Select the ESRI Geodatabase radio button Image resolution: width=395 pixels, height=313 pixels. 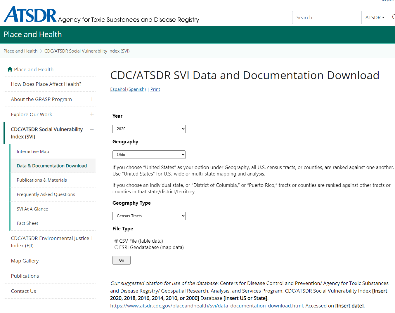[116, 247]
